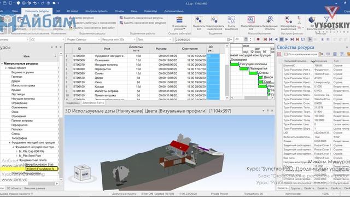Click the save icon in quick access toolbar

tap(5, 3)
